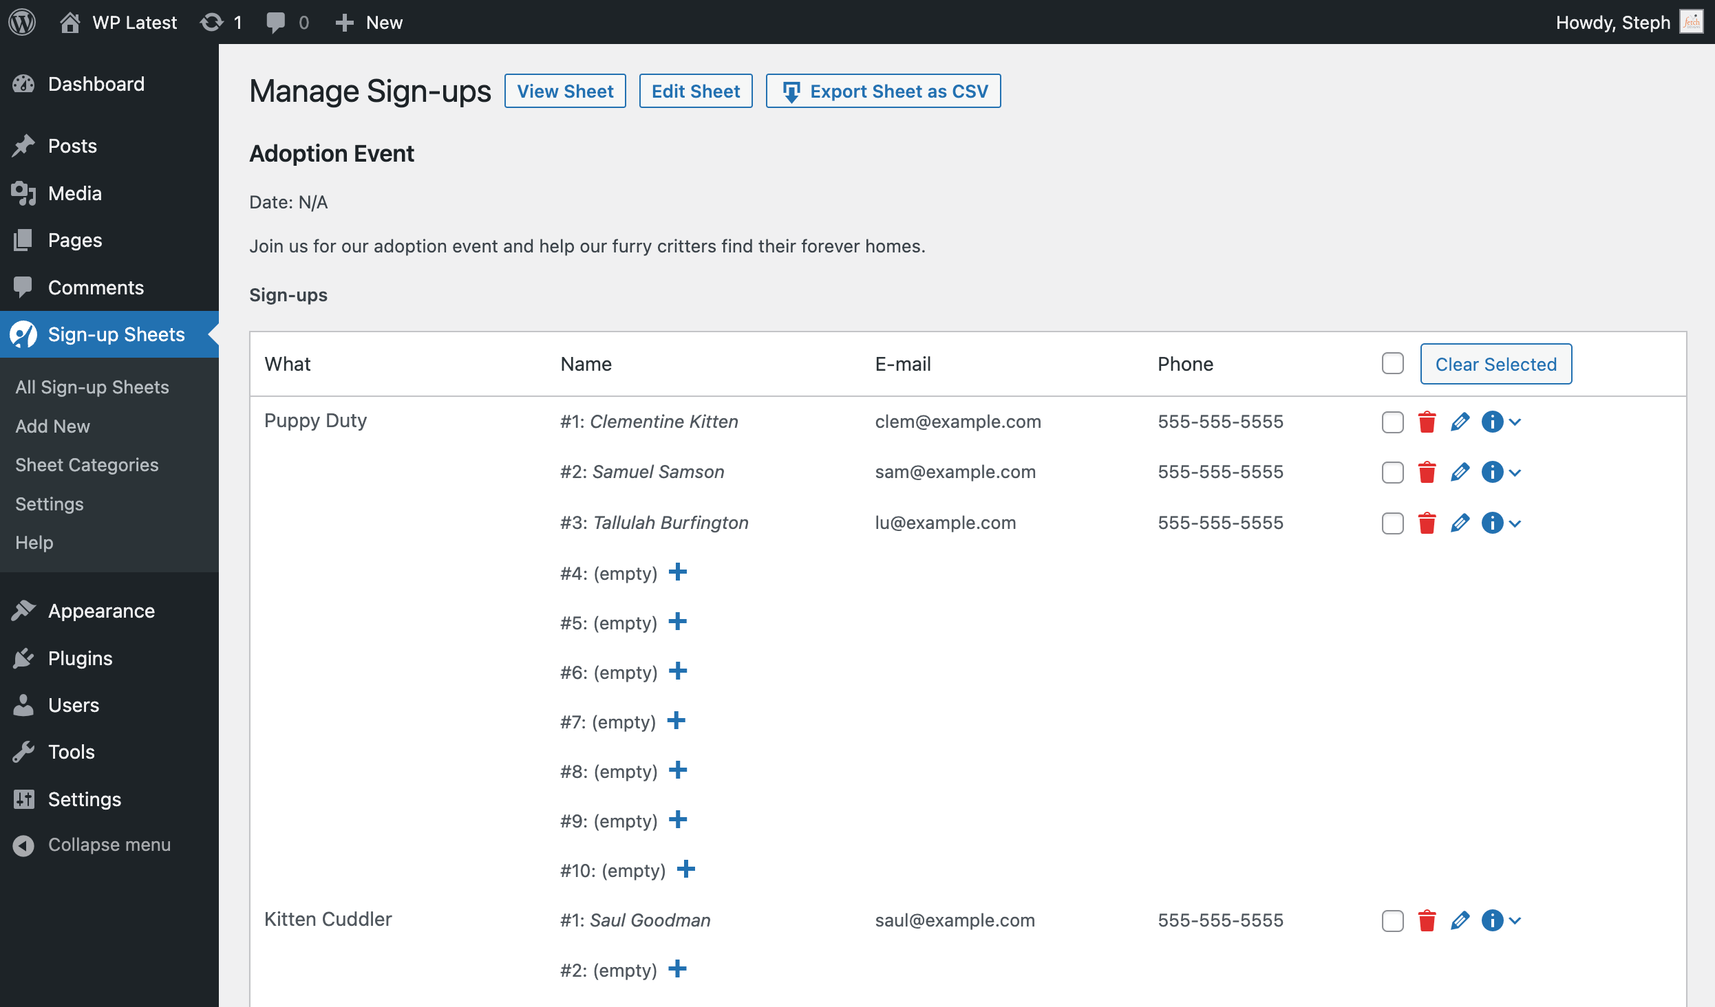Delete Clementine Kitten's sign-up via trash icon
Screen dimensions: 1715x1007
pyautogui.click(x=1427, y=422)
